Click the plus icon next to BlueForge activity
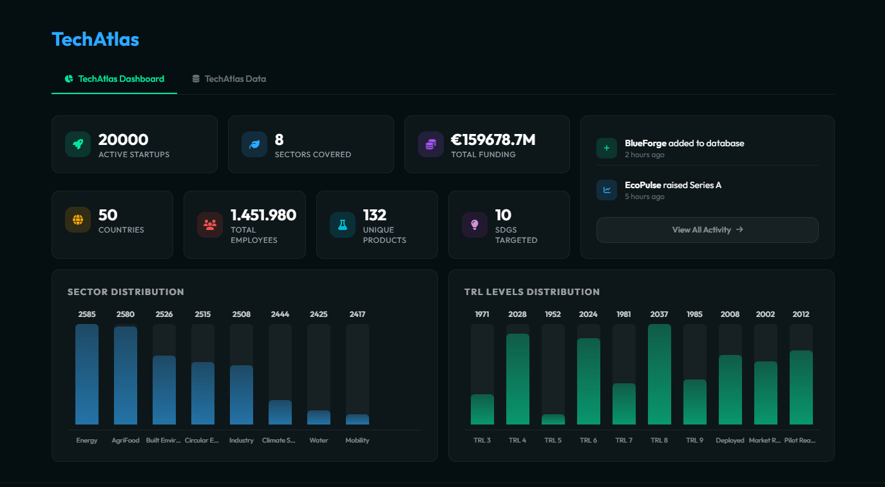 click(606, 148)
